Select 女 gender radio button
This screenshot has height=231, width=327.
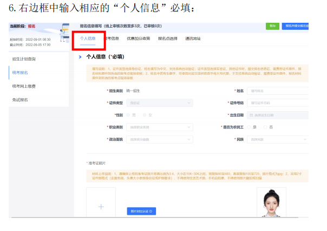click(144, 115)
